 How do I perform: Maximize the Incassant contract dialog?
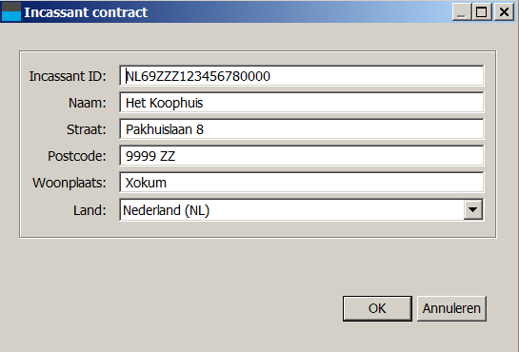(x=481, y=12)
